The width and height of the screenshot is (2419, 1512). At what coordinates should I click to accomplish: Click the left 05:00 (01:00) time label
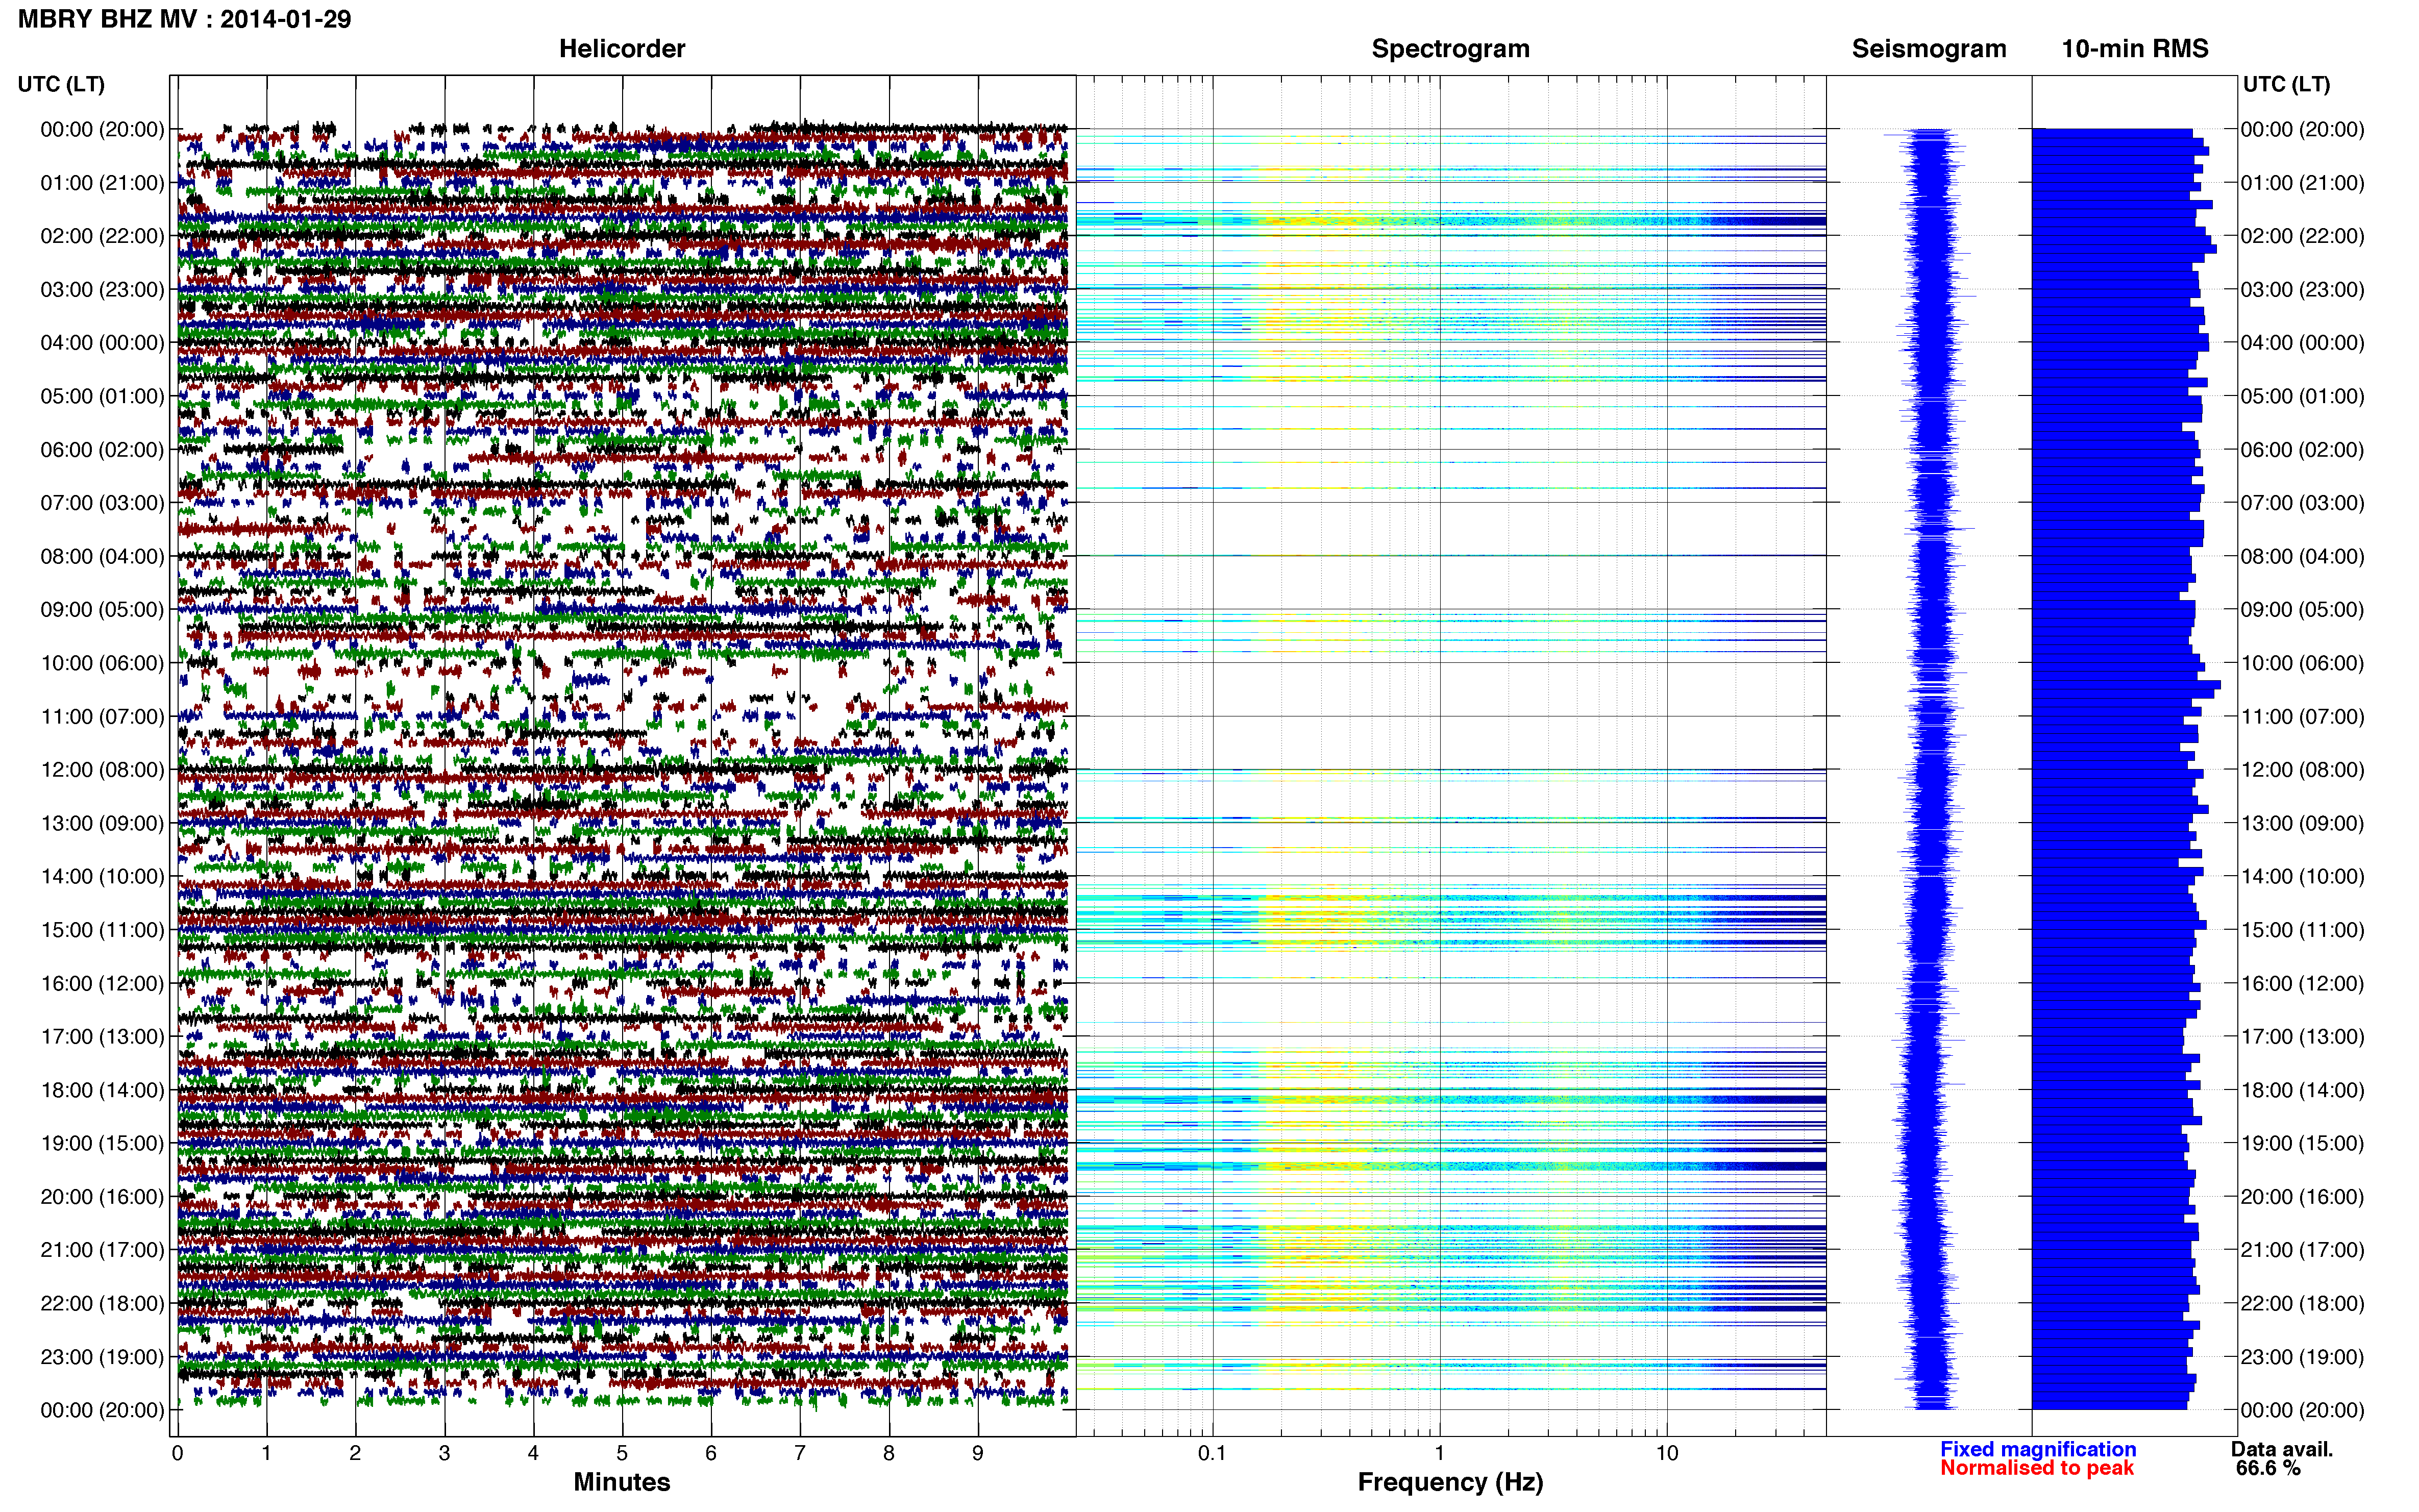tap(102, 396)
